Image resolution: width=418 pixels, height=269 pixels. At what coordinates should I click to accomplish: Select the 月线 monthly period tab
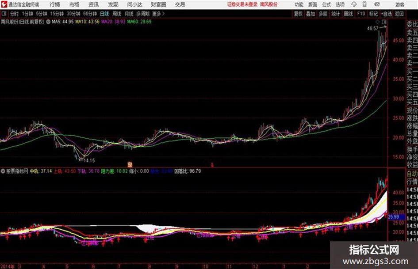tap(129, 14)
